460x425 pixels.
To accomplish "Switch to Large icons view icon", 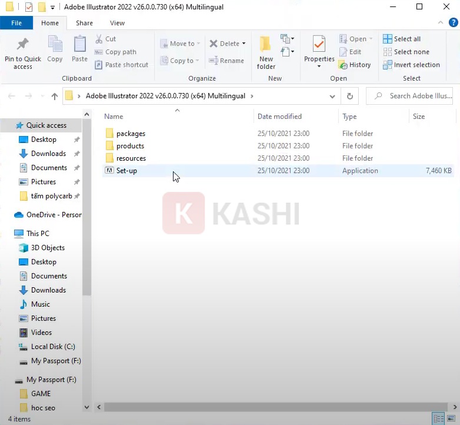I will 451,419.
